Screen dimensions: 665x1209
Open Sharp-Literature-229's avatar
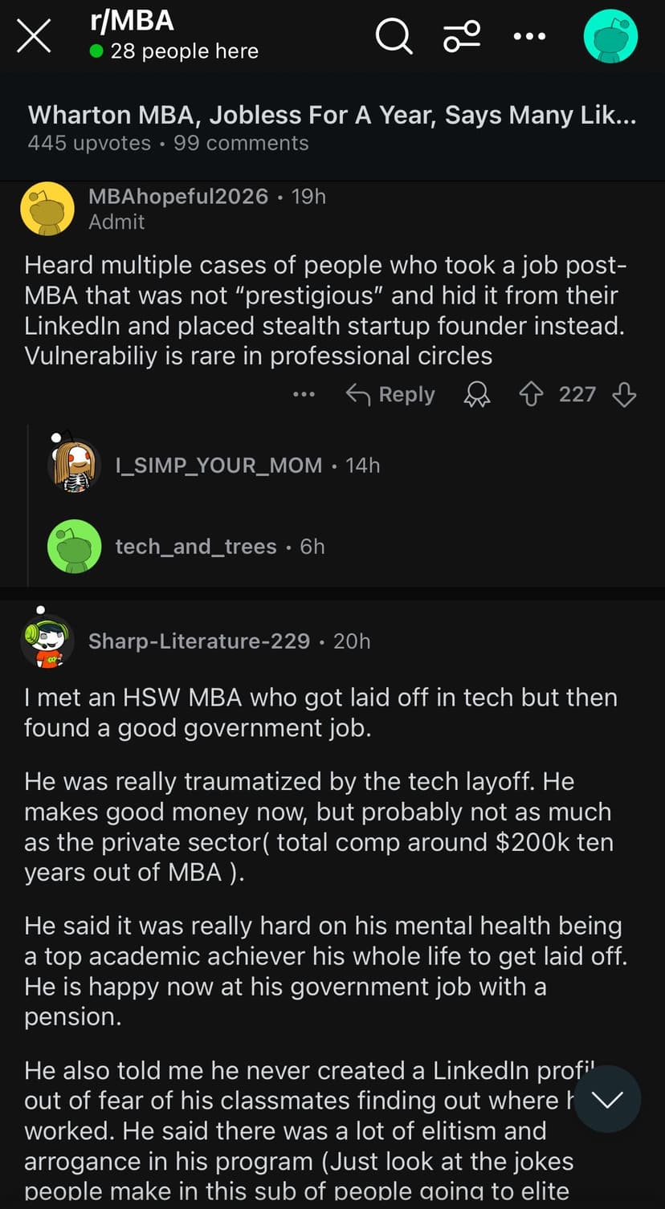coord(47,641)
